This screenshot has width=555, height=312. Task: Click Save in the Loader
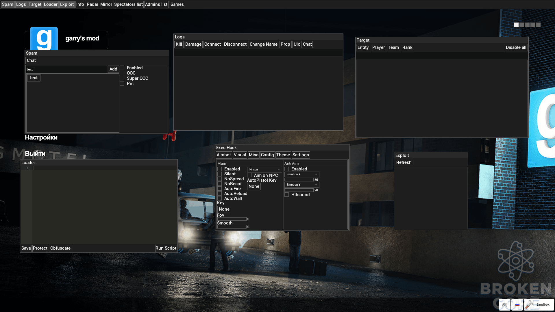[26, 248]
